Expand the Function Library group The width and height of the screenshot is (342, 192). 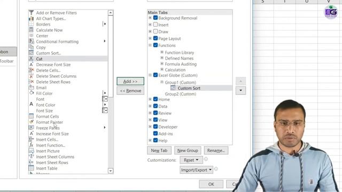click(x=162, y=52)
